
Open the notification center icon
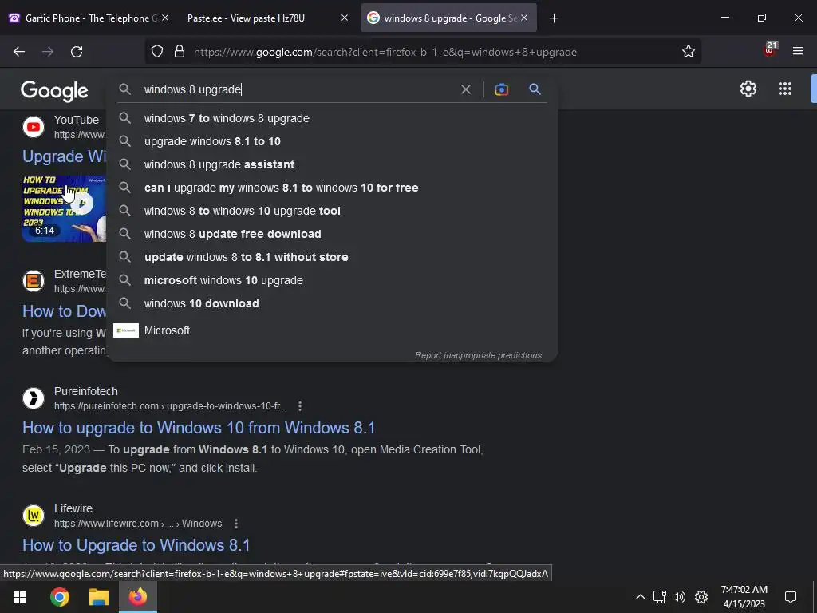coord(791,597)
